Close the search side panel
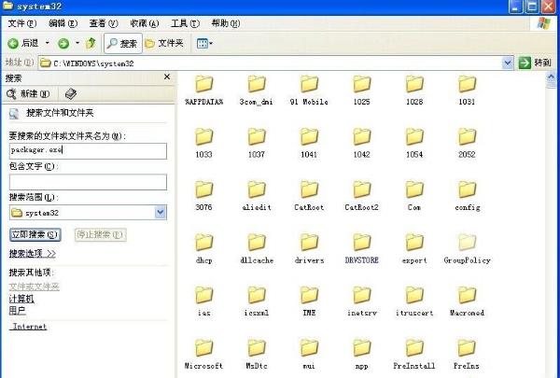Screen dimensions: 560x378 tap(167, 77)
